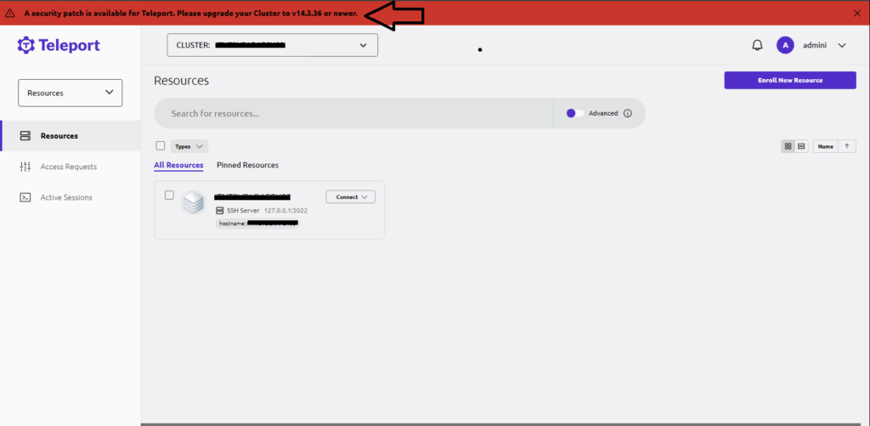This screenshot has width=870, height=426.
Task: Check the select-all resources checkbox
Action: 161,145
